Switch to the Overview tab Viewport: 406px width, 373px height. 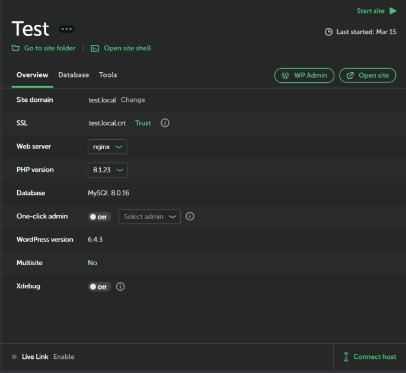pos(33,75)
